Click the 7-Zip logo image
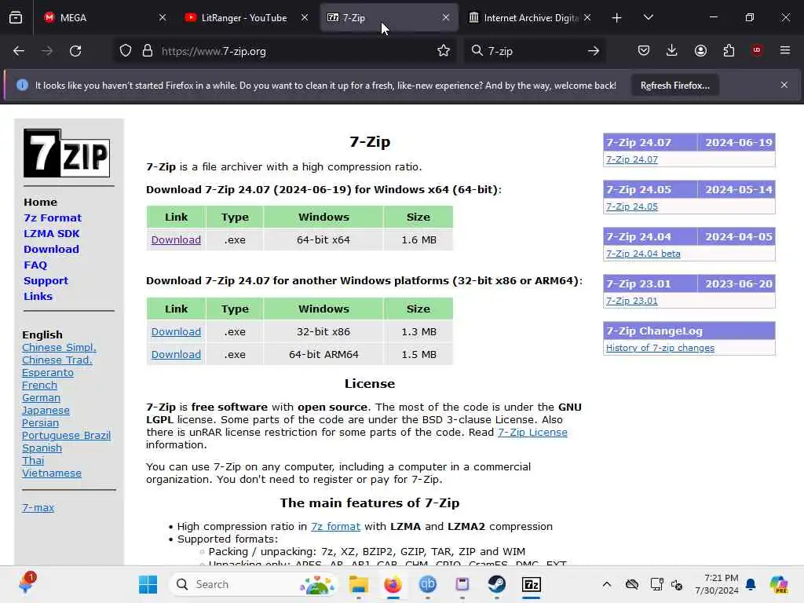804x603 pixels. (67, 153)
